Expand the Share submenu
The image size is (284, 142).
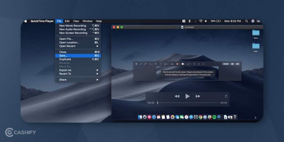click(78, 80)
